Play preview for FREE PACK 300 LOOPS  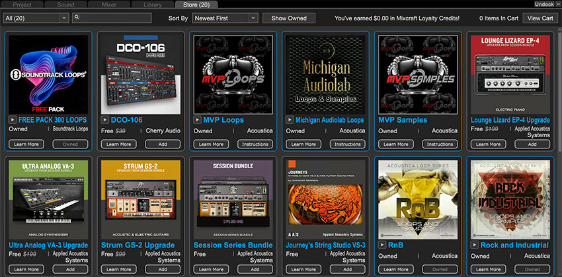[13, 120]
